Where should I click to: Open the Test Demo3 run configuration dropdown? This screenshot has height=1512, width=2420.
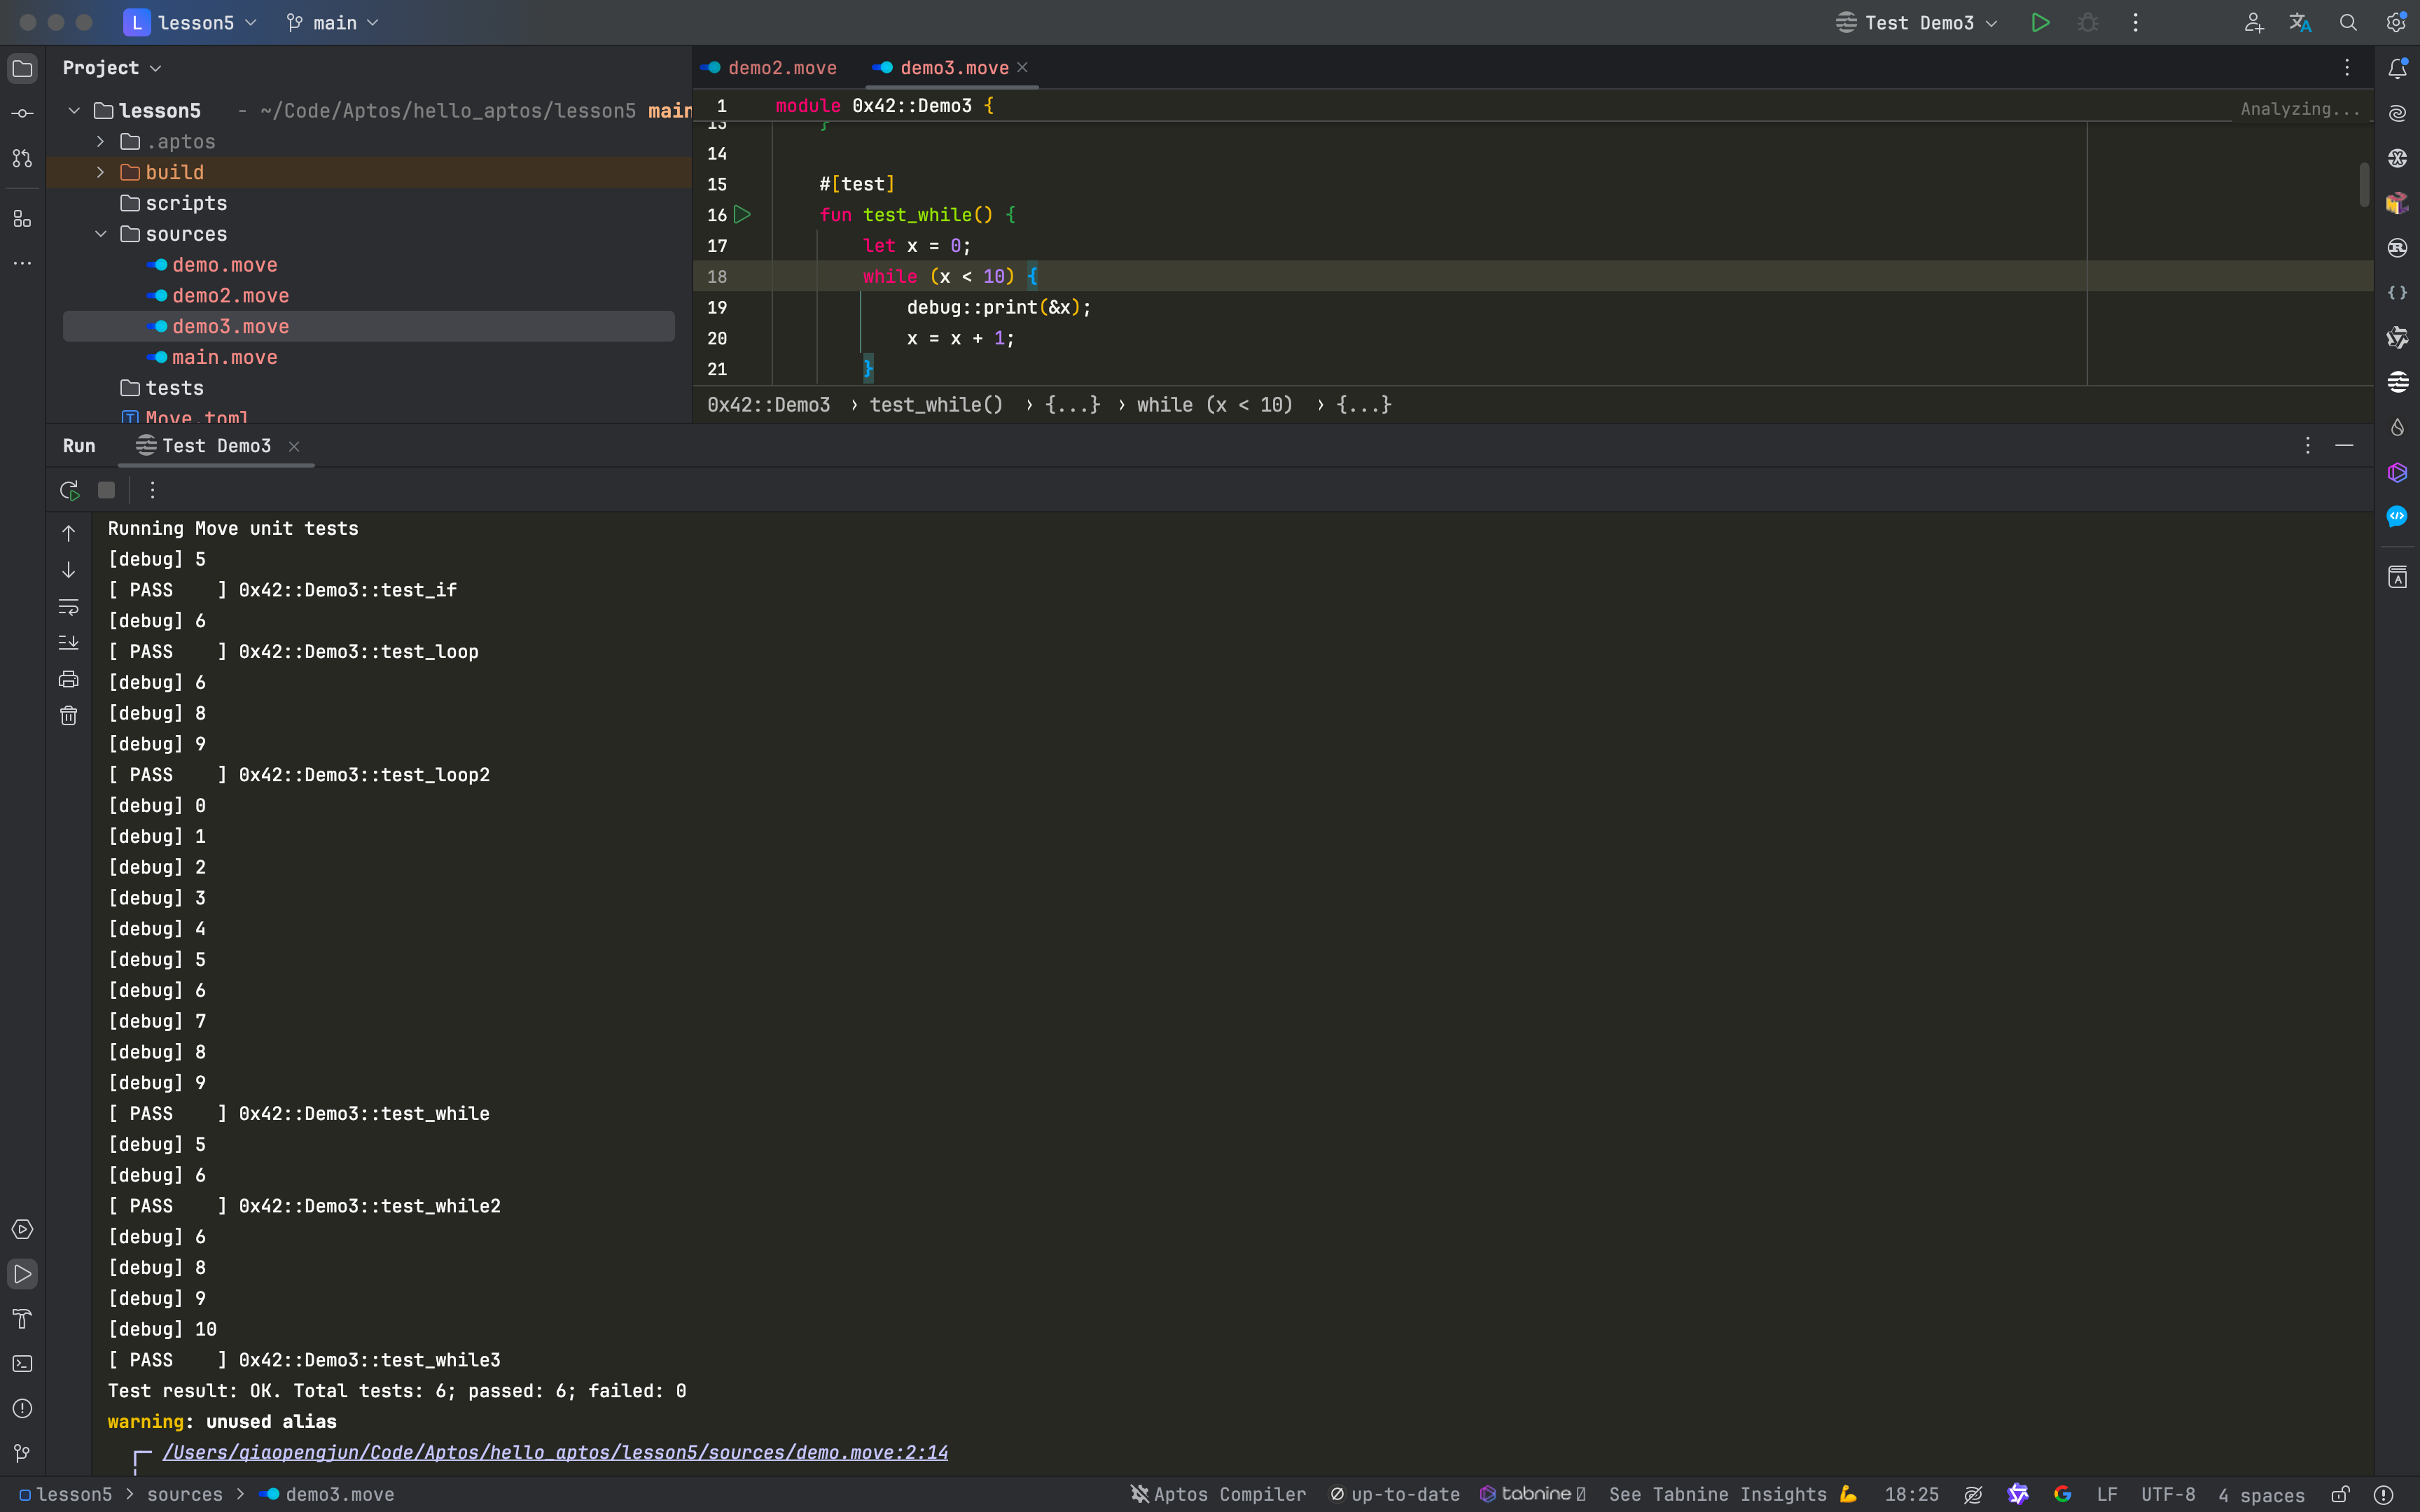tap(1917, 22)
